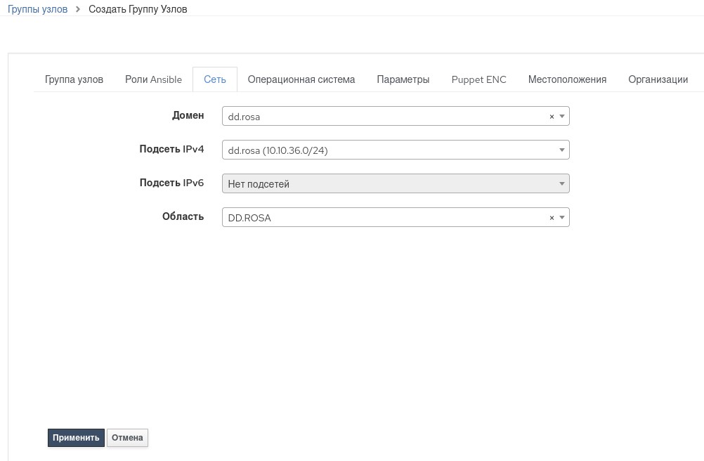Clear the Область field with the x icon
Viewport: 704px width, 461px height.
552,218
